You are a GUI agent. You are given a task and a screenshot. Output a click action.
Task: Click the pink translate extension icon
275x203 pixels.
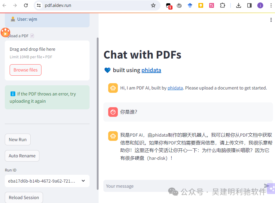[212, 5]
